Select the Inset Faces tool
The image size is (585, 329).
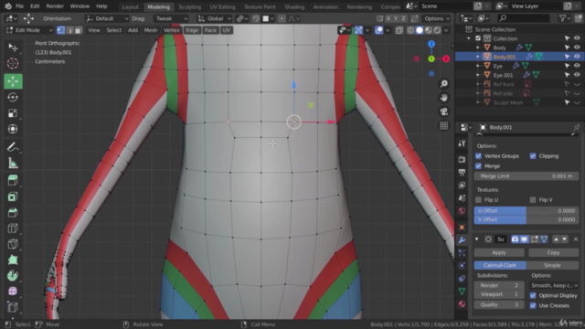tap(13, 196)
